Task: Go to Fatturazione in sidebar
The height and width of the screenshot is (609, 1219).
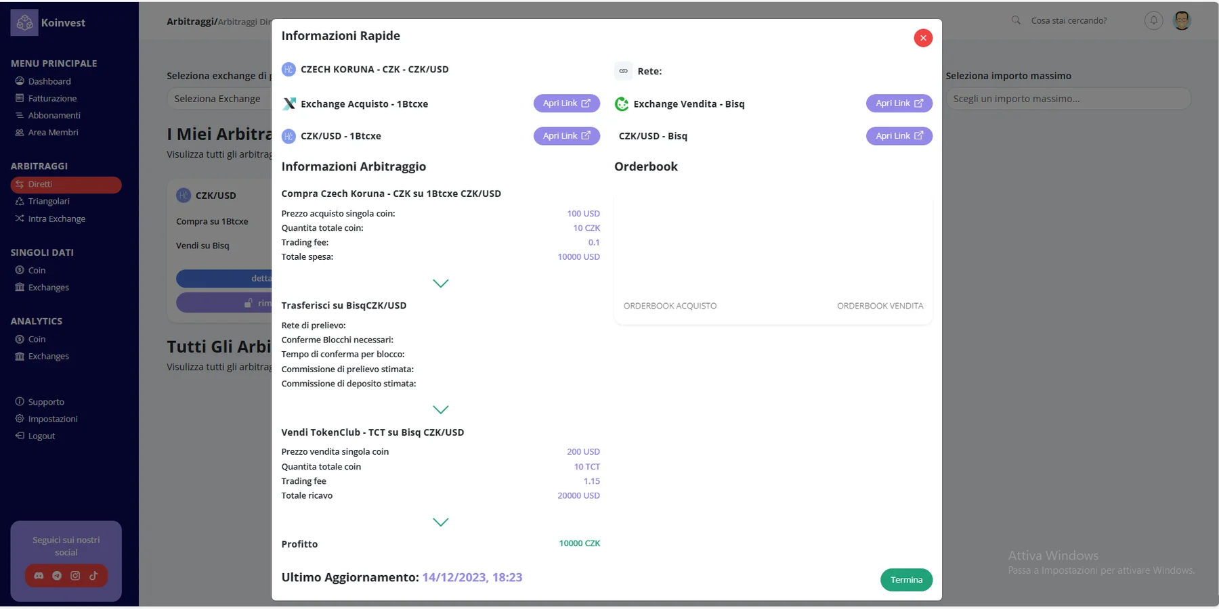Action: pyautogui.click(x=52, y=98)
